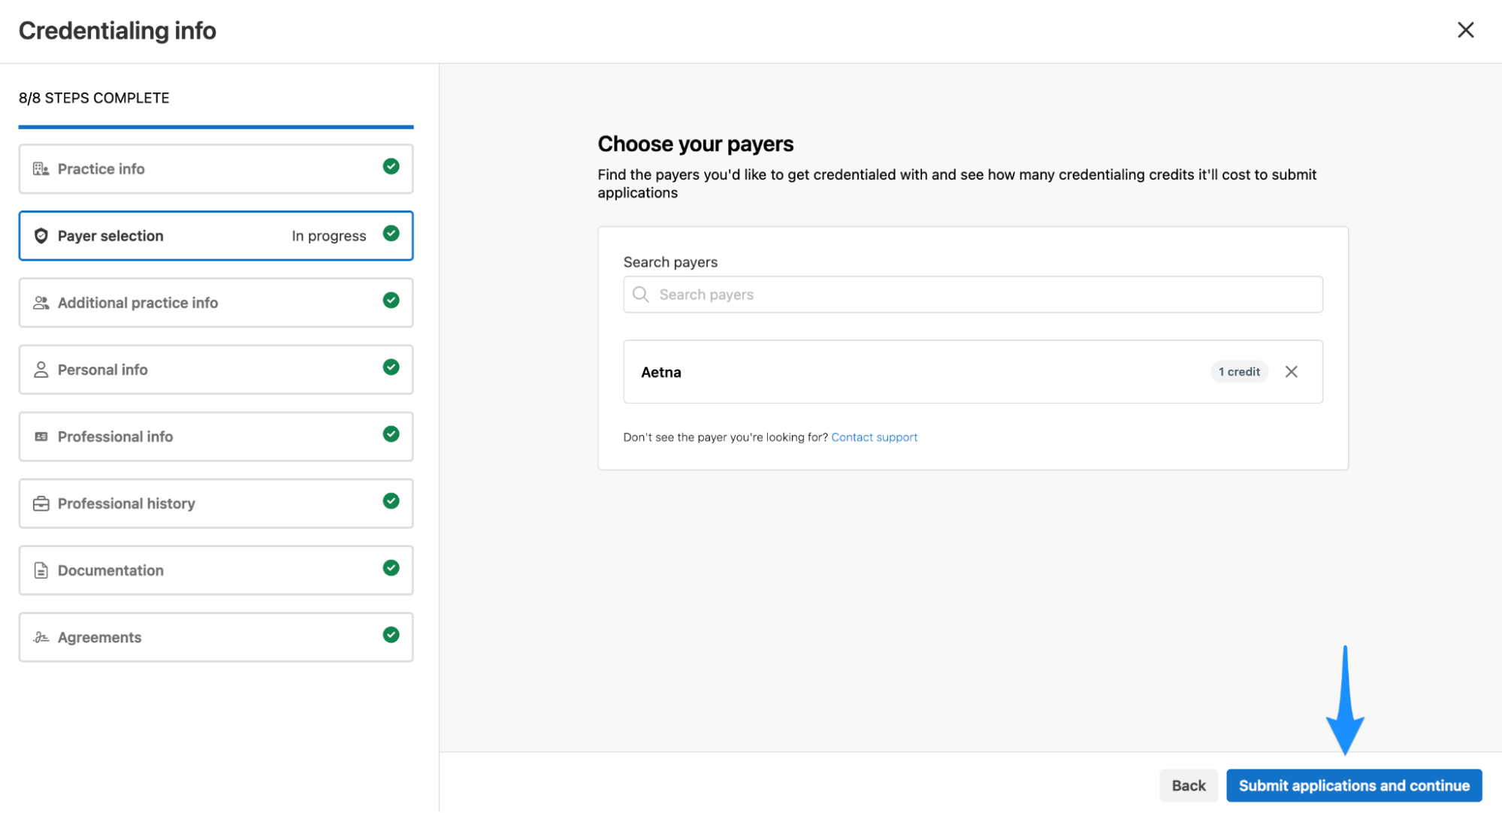Image resolution: width=1502 pixels, height=813 pixels.
Task: Click the Additional practice info people icon
Action: coord(41,303)
